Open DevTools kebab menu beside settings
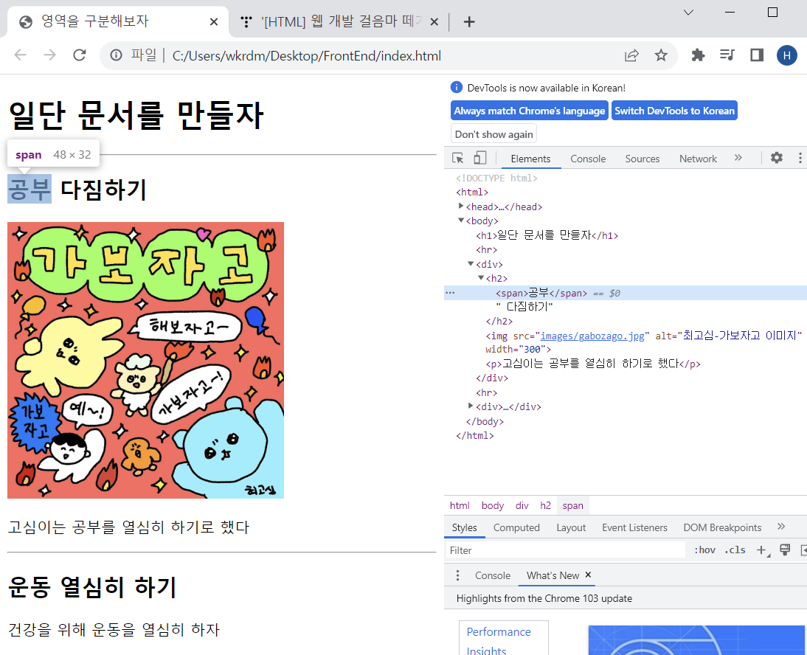 pos(800,158)
